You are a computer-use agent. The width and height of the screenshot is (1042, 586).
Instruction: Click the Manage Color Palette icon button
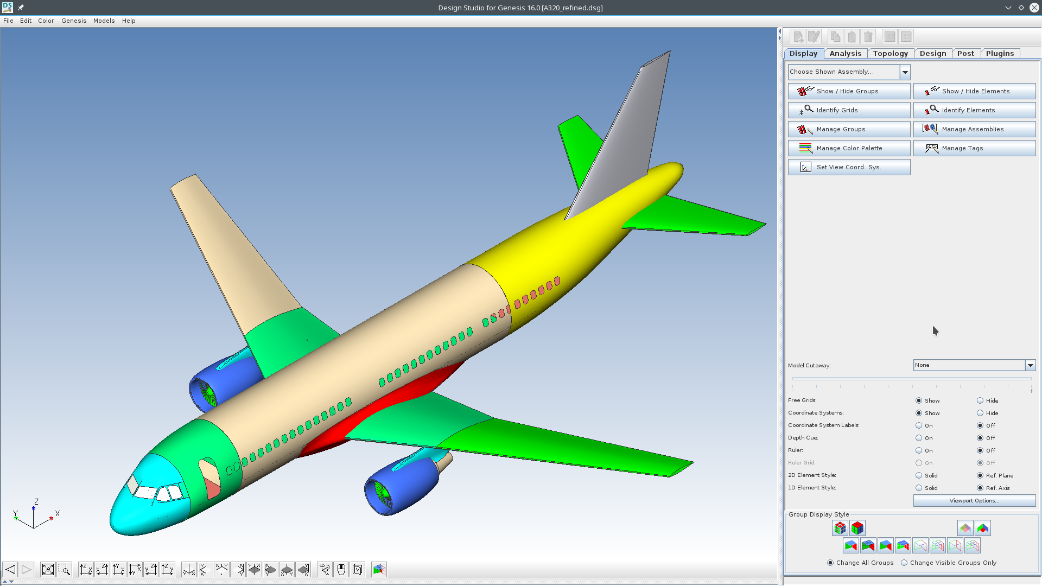849,148
